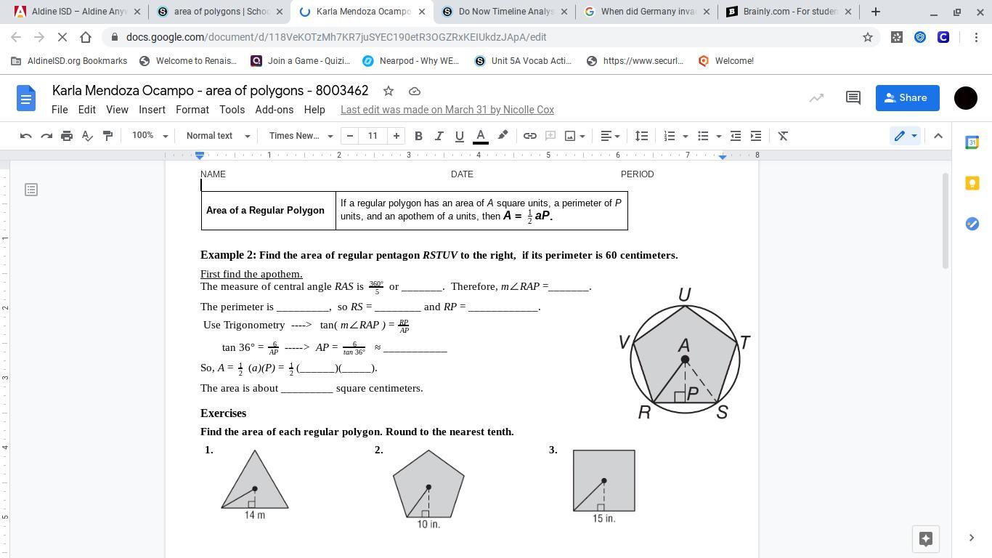Open the activity dashboard trend icon
992x558 pixels.
coord(816,97)
